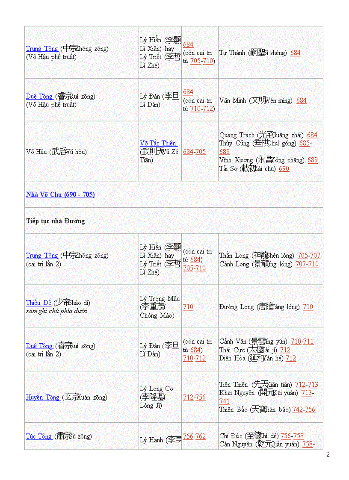The height and width of the screenshot is (480, 349).
Task: Open the 684 link next to Tự Thánh
Action: [x=296, y=53]
